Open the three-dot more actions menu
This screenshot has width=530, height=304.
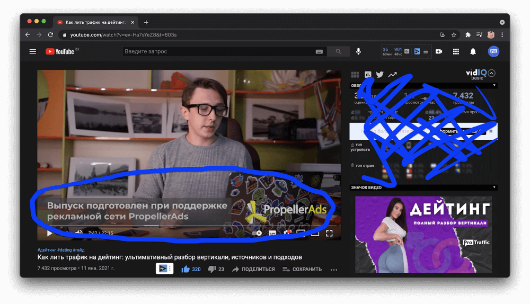coord(334,269)
